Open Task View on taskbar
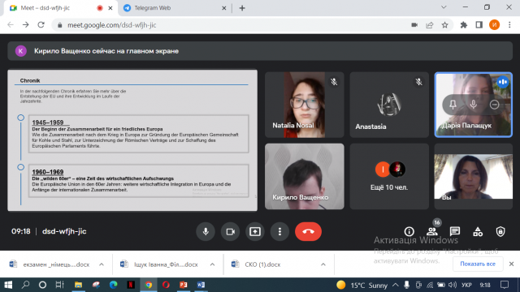The width and height of the screenshot is (520, 292). point(59,285)
